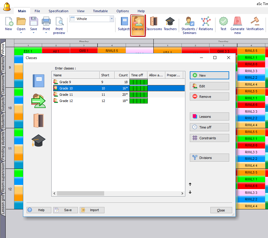Select the Grade 12 row

tap(78, 101)
